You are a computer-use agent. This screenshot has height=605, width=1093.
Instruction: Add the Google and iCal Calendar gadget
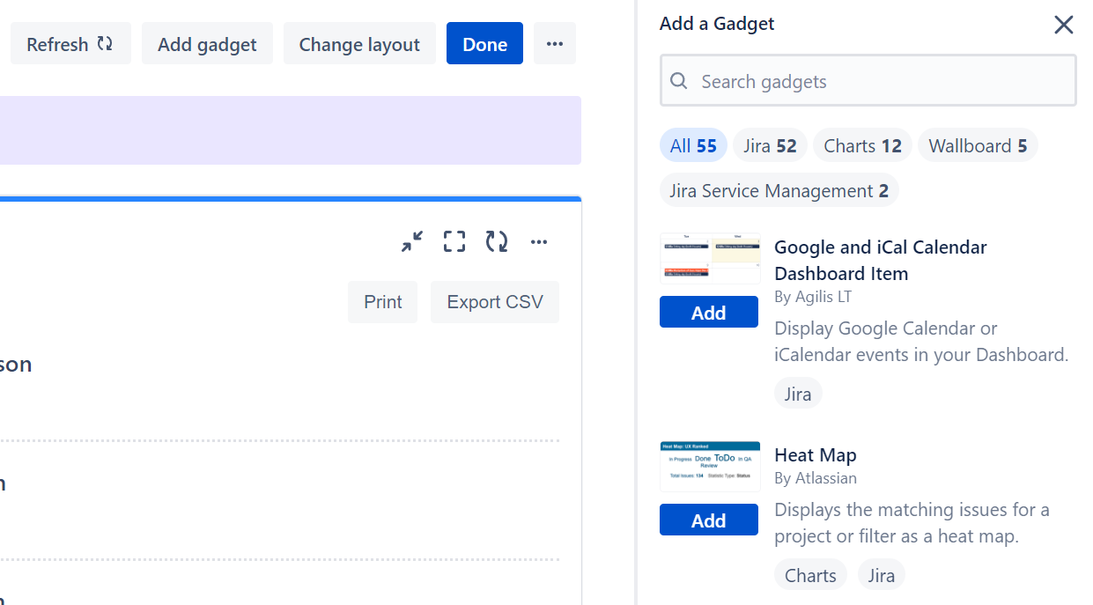point(708,313)
